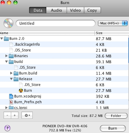Expand the Burn.build folder
129x133 pixels.
pyautogui.click(x=11, y=73)
